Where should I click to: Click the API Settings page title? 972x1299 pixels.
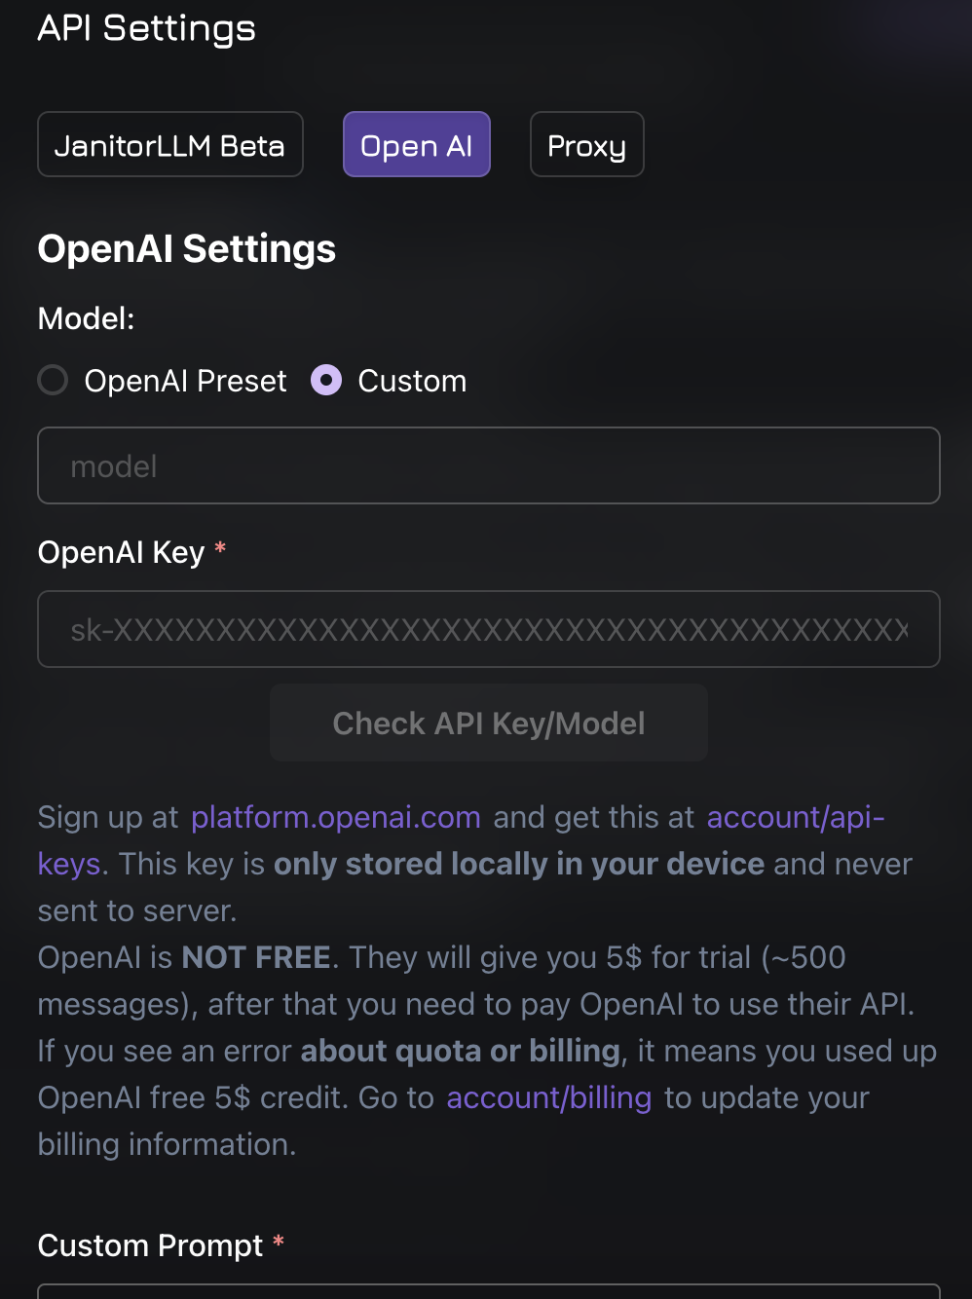(146, 28)
